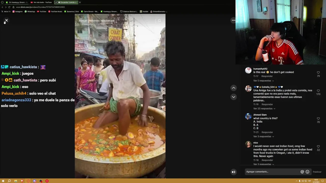The height and width of the screenshot is (183, 326).
Task: Click the search magnifier in video search bar
Action: point(159,21)
